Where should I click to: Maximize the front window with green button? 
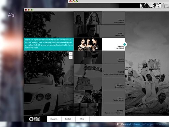point(32,10)
